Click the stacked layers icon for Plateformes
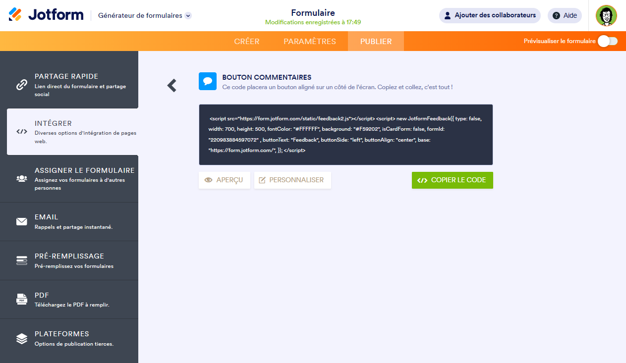626x363 pixels. (x=22, y=338)
